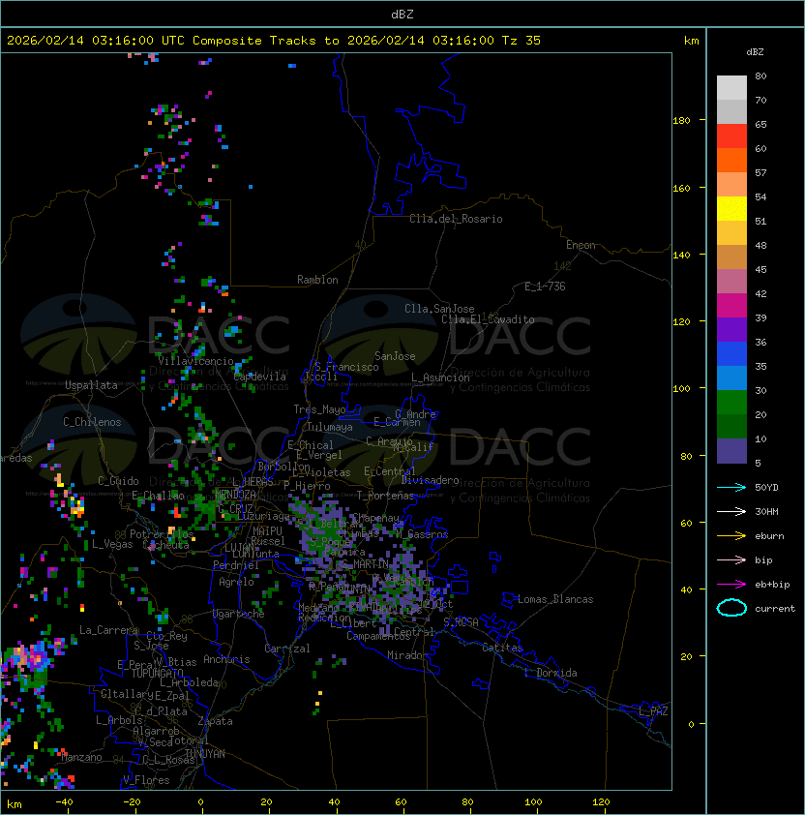The height and width of the screenshot is (815, 805).
Task: Click the cyan 50YD arrow icon
Action: 731,487
